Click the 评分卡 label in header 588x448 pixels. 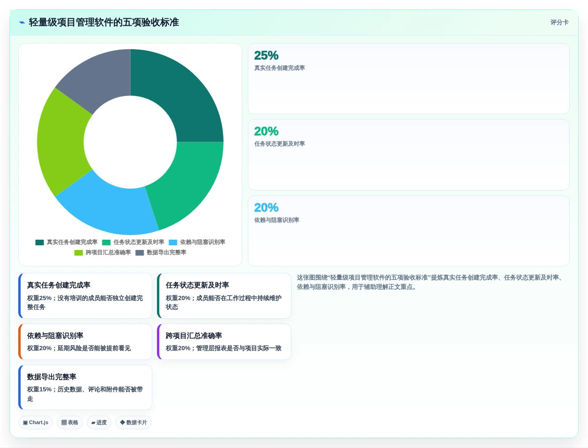point(559,22)
